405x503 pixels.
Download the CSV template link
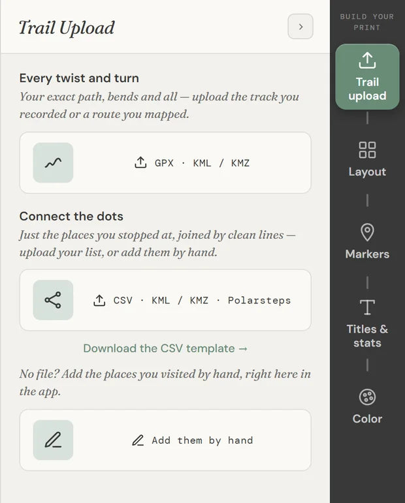pos(165,348)
